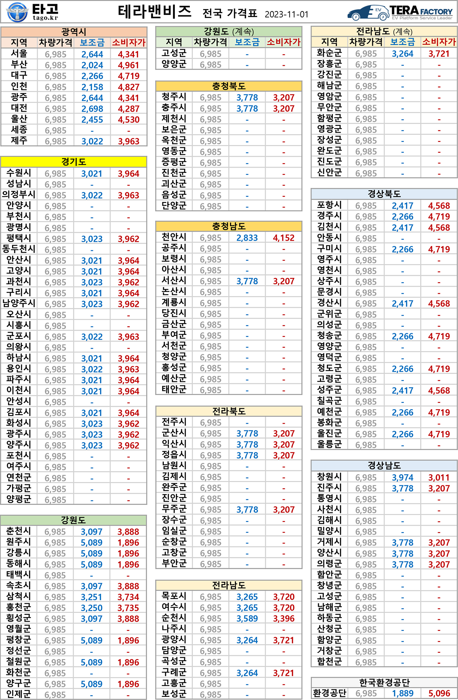This screenshot has height=700, width=458.
Task: Click 제주 subsidy value 3,022
Action: (x=92, y=141)
